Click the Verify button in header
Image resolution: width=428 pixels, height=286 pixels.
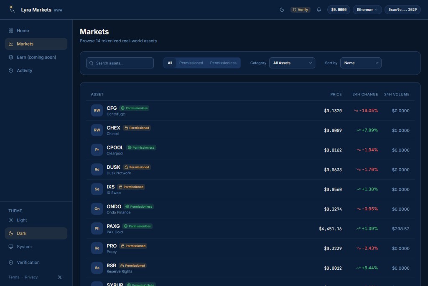[x=300, y=10]
